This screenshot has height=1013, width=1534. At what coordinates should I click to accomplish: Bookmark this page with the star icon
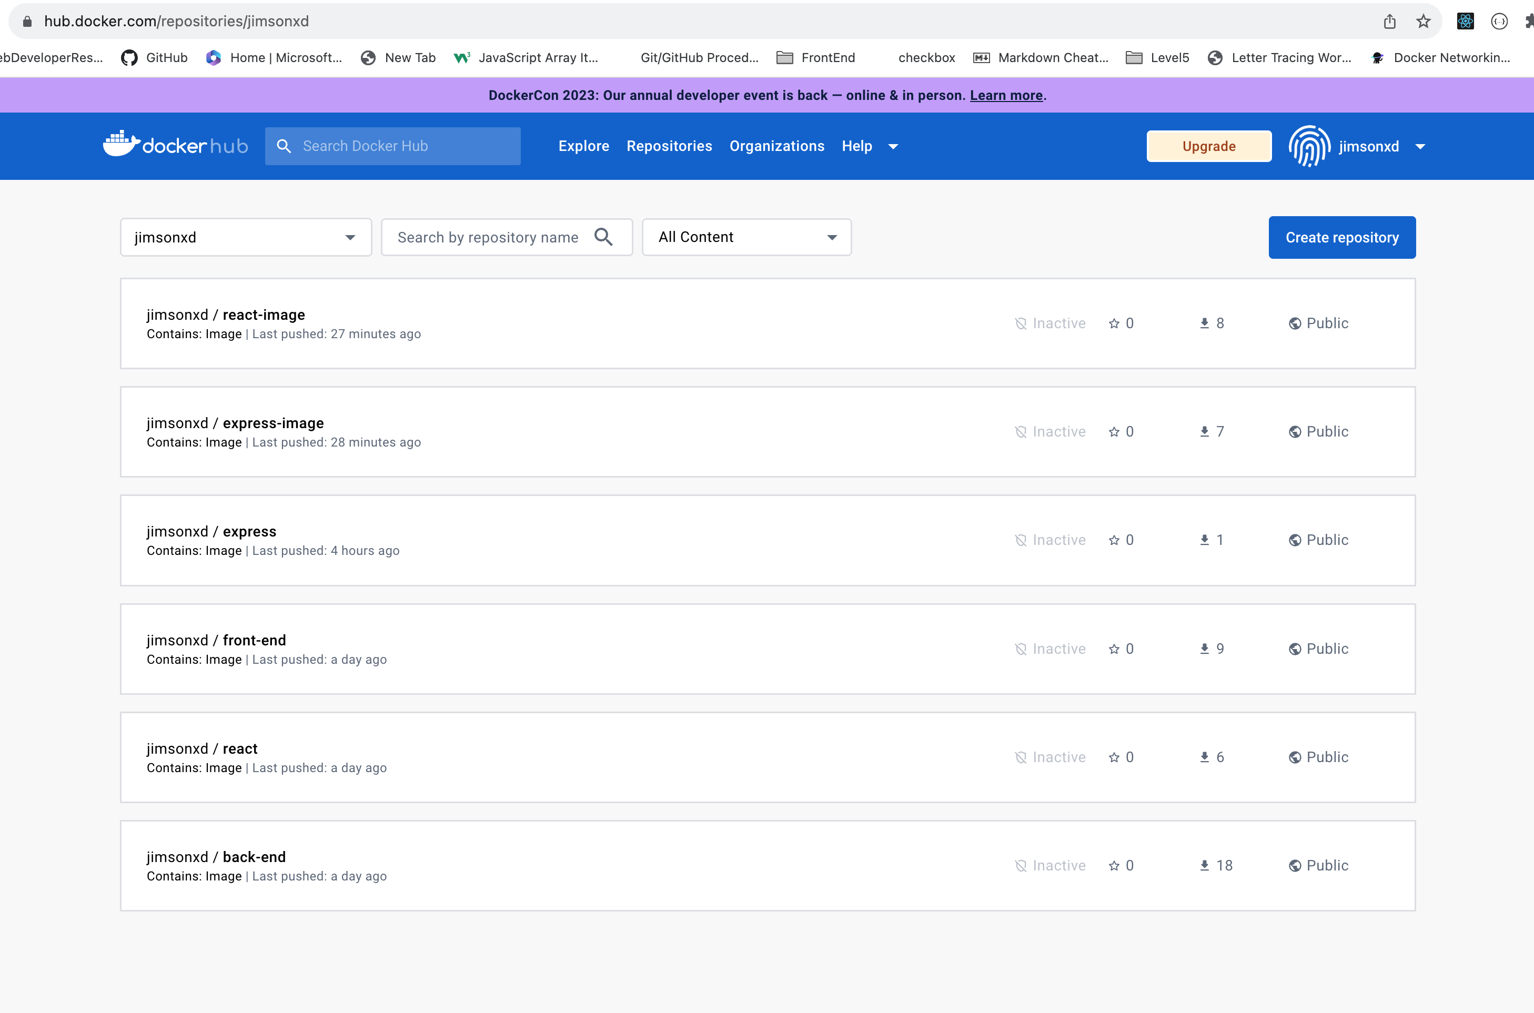click(x=1423, y=22)
